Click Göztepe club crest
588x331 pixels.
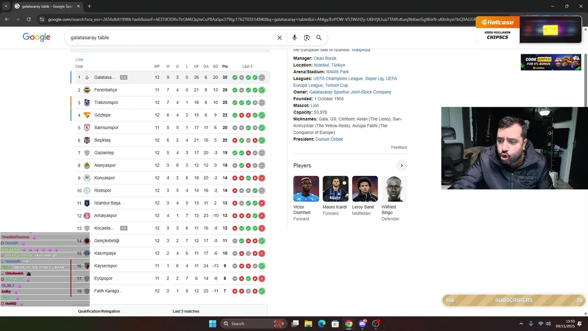(87, 115)
